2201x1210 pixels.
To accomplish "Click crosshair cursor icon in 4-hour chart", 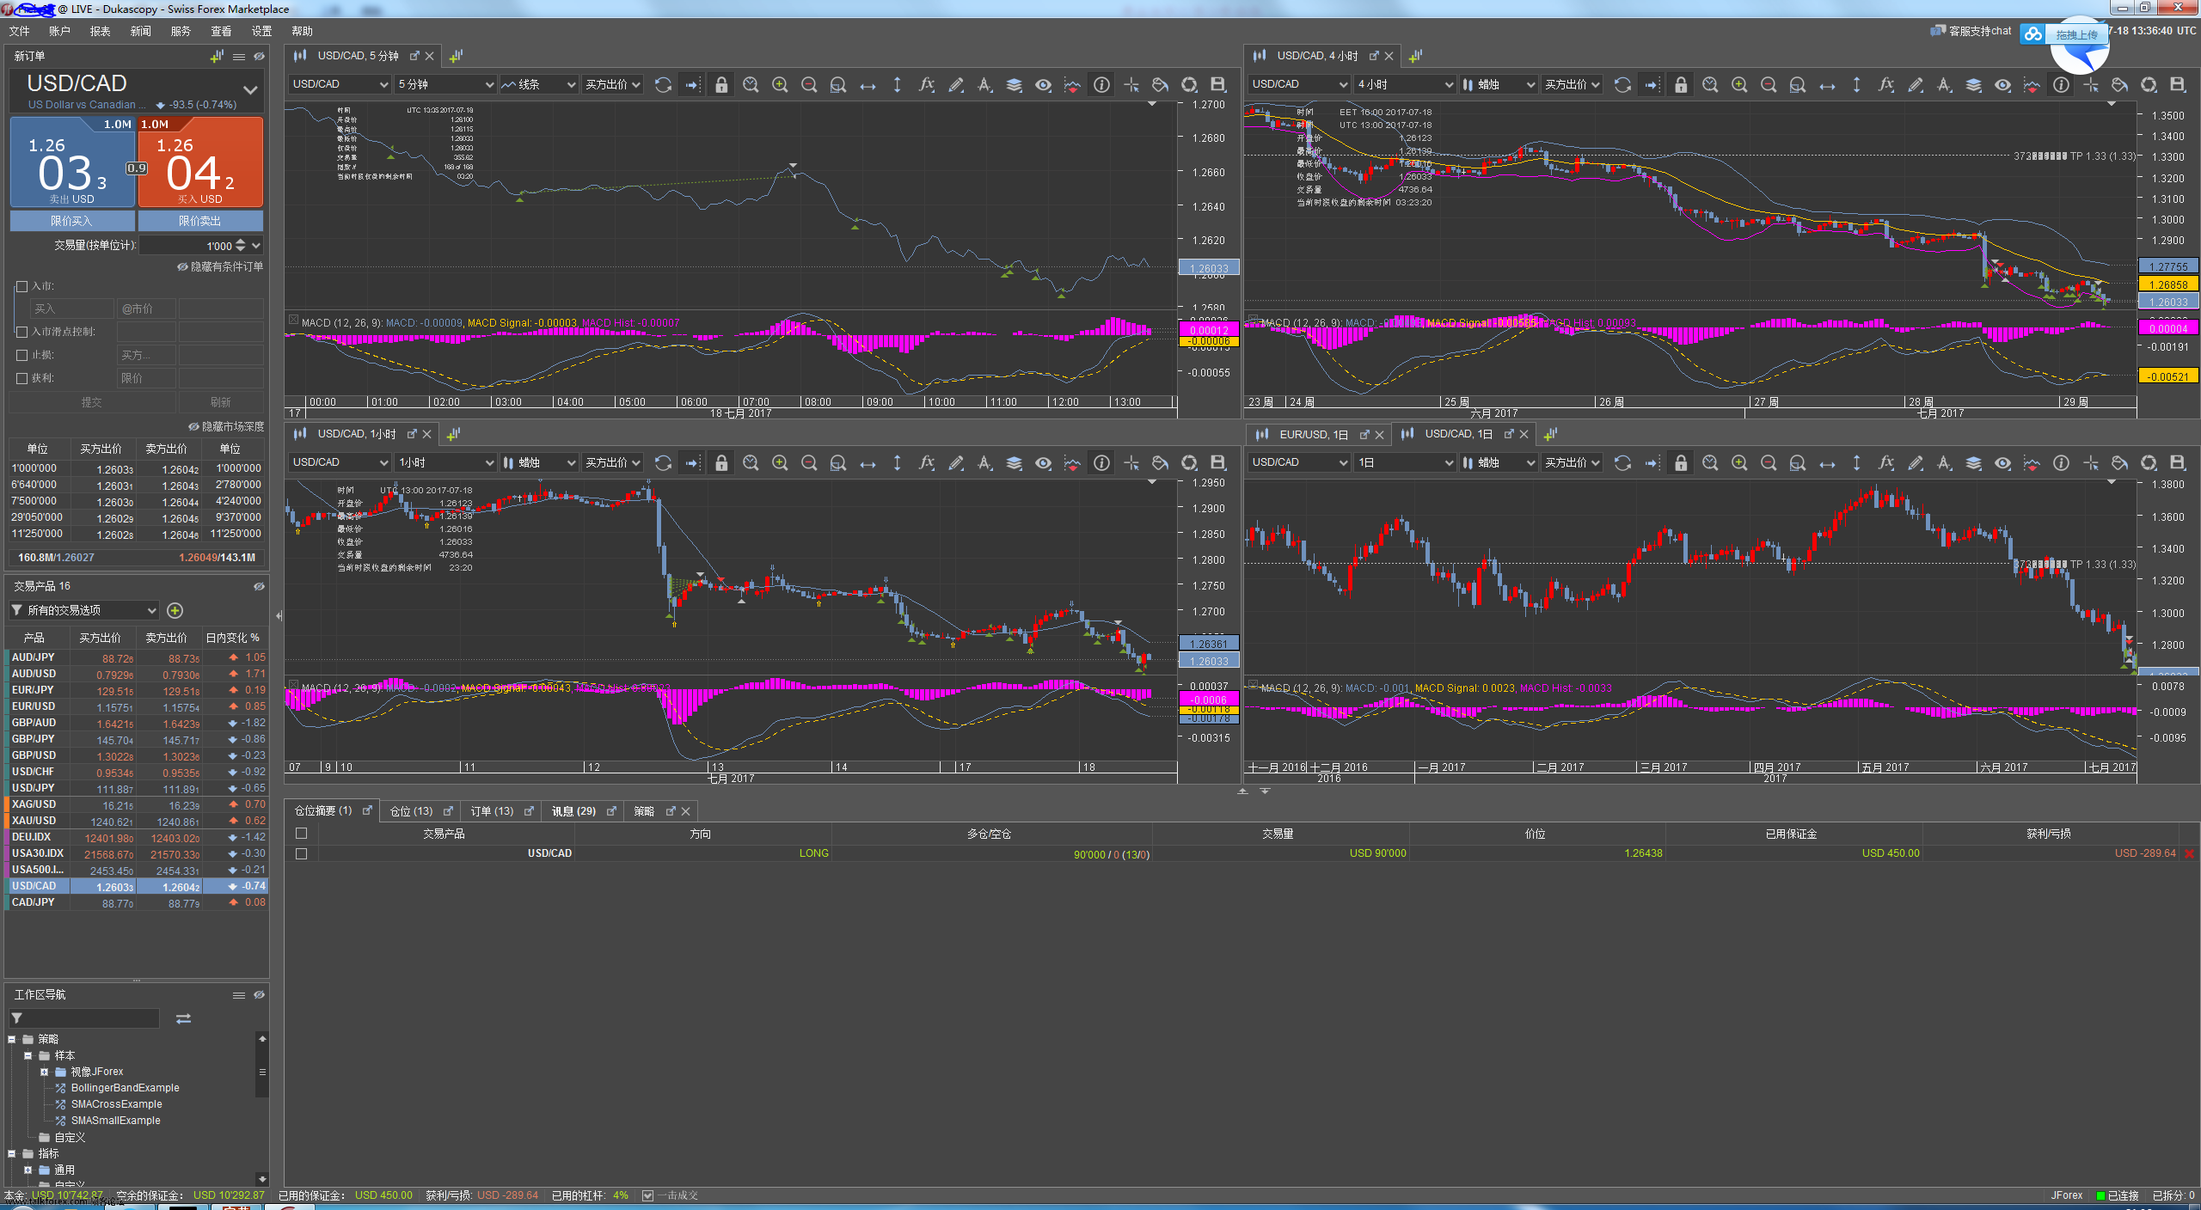I will (2090, 84).
